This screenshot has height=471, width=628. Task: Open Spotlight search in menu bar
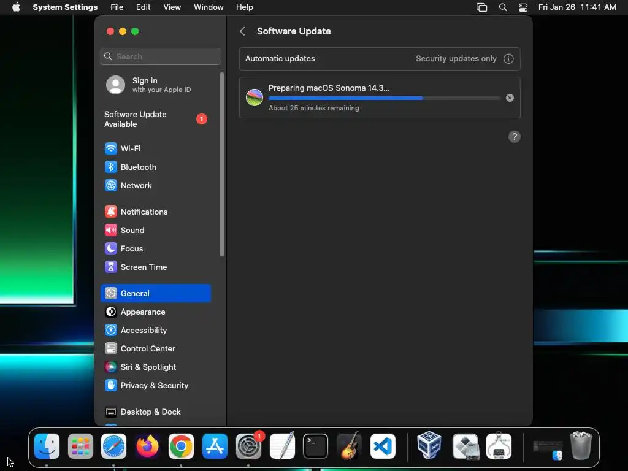pyautogui.click(x=503, y=7)
